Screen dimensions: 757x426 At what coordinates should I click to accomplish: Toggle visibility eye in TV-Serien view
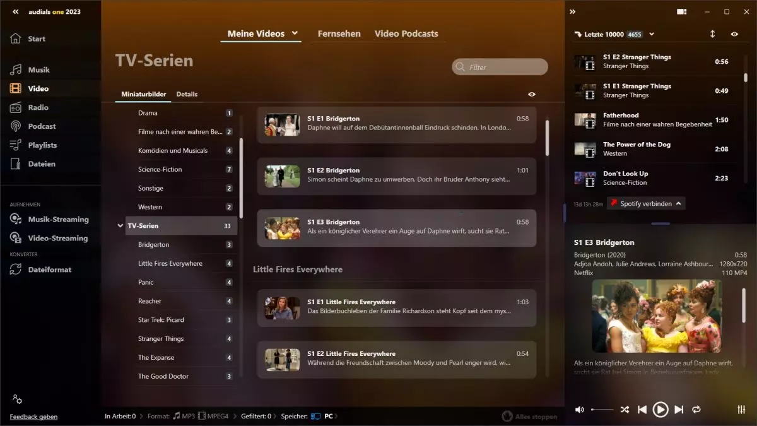[x=532, y=95]
